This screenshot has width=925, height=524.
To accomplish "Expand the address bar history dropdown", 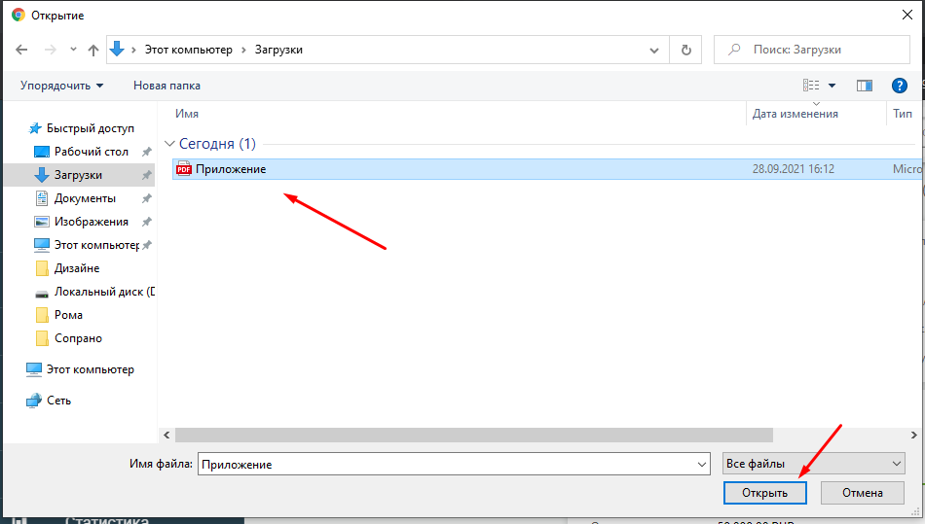I will 654,51.
